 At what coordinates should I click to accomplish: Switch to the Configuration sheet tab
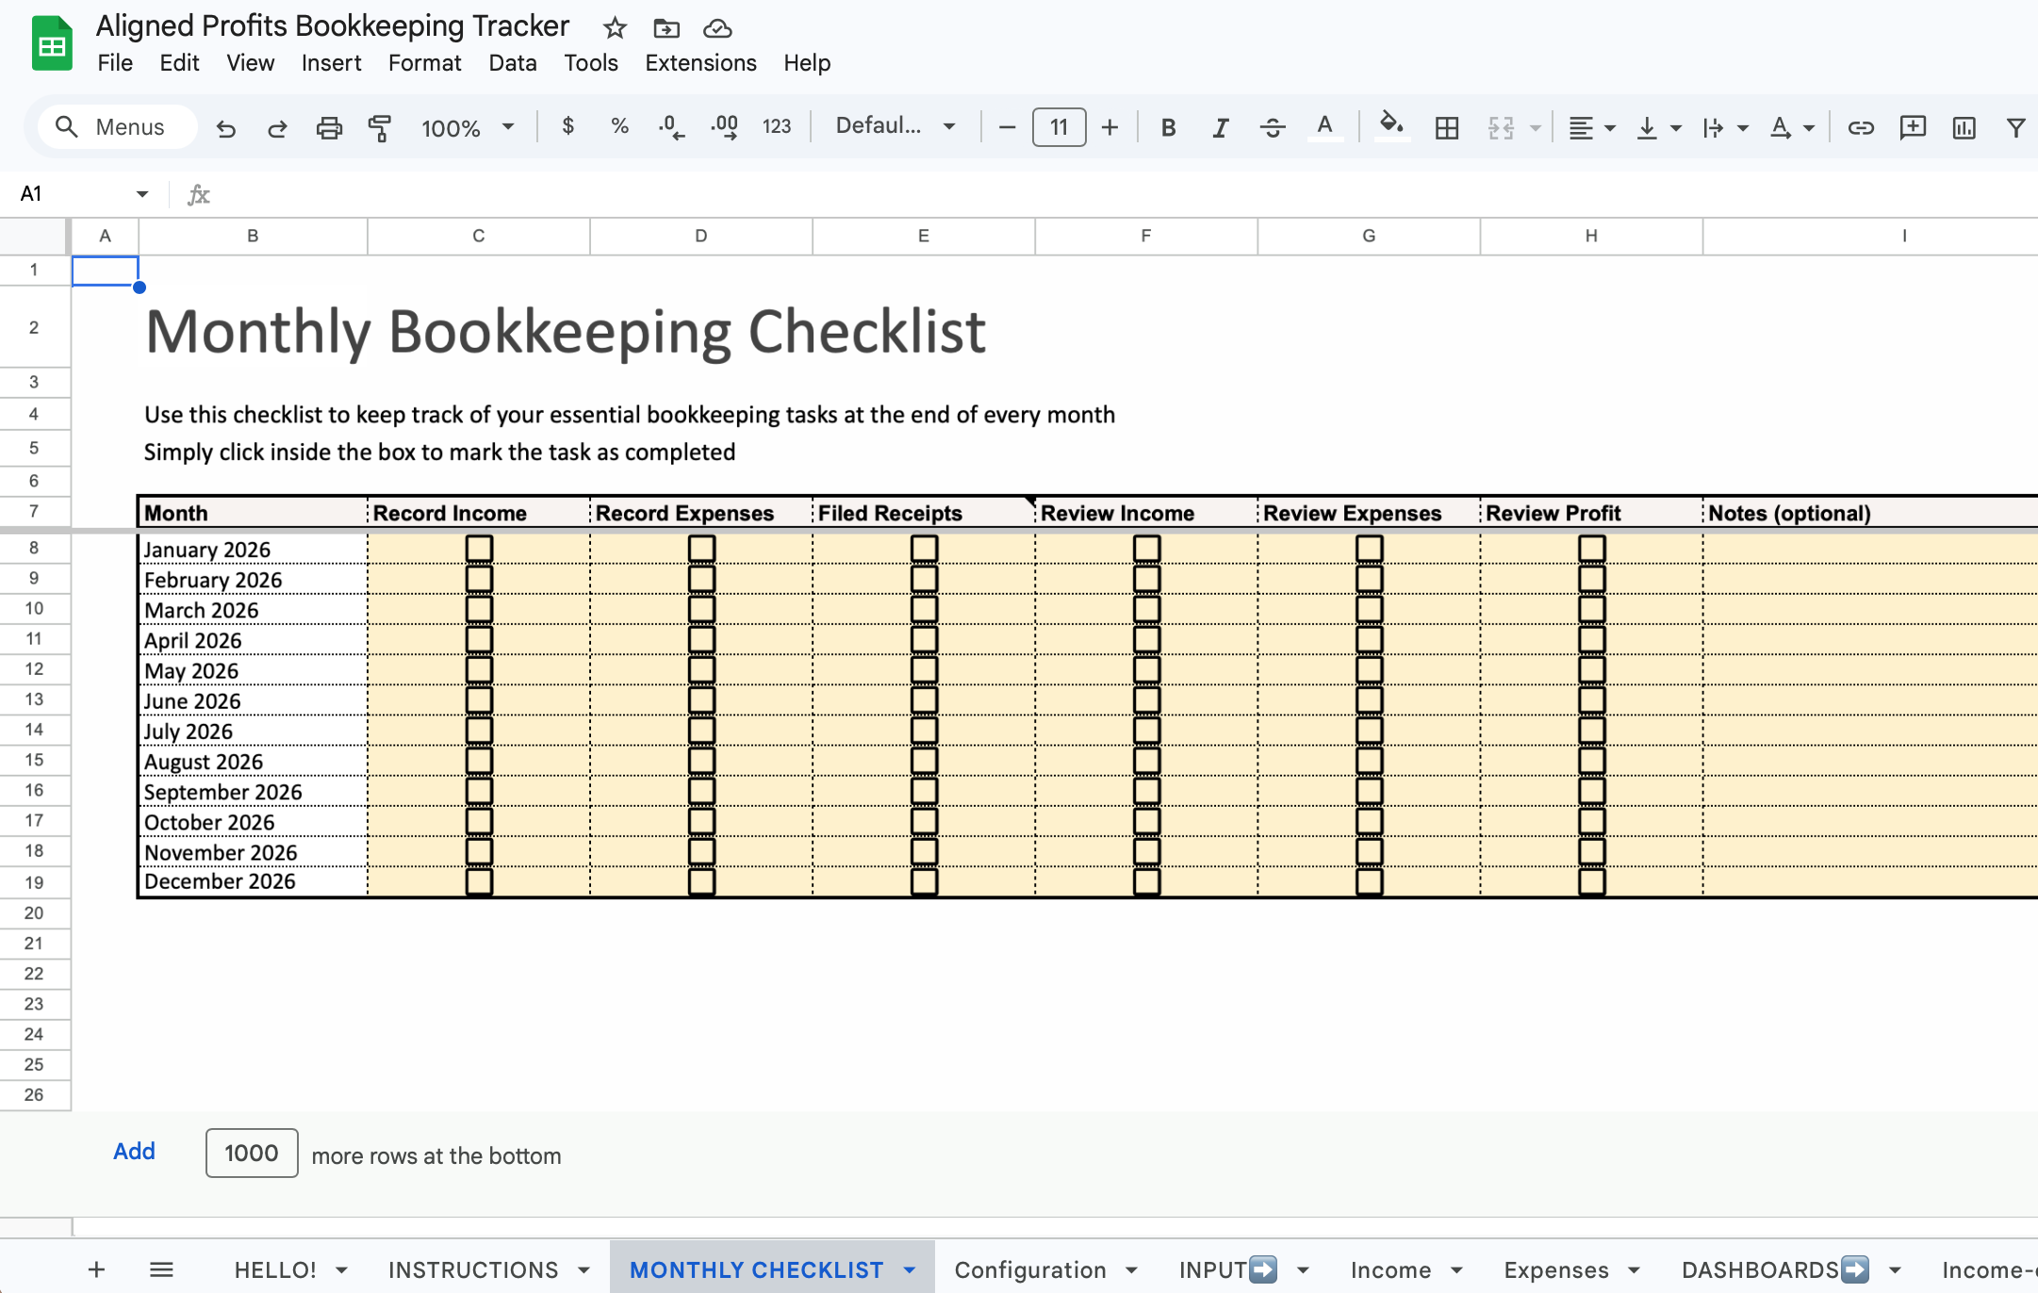[1029, 1269]
